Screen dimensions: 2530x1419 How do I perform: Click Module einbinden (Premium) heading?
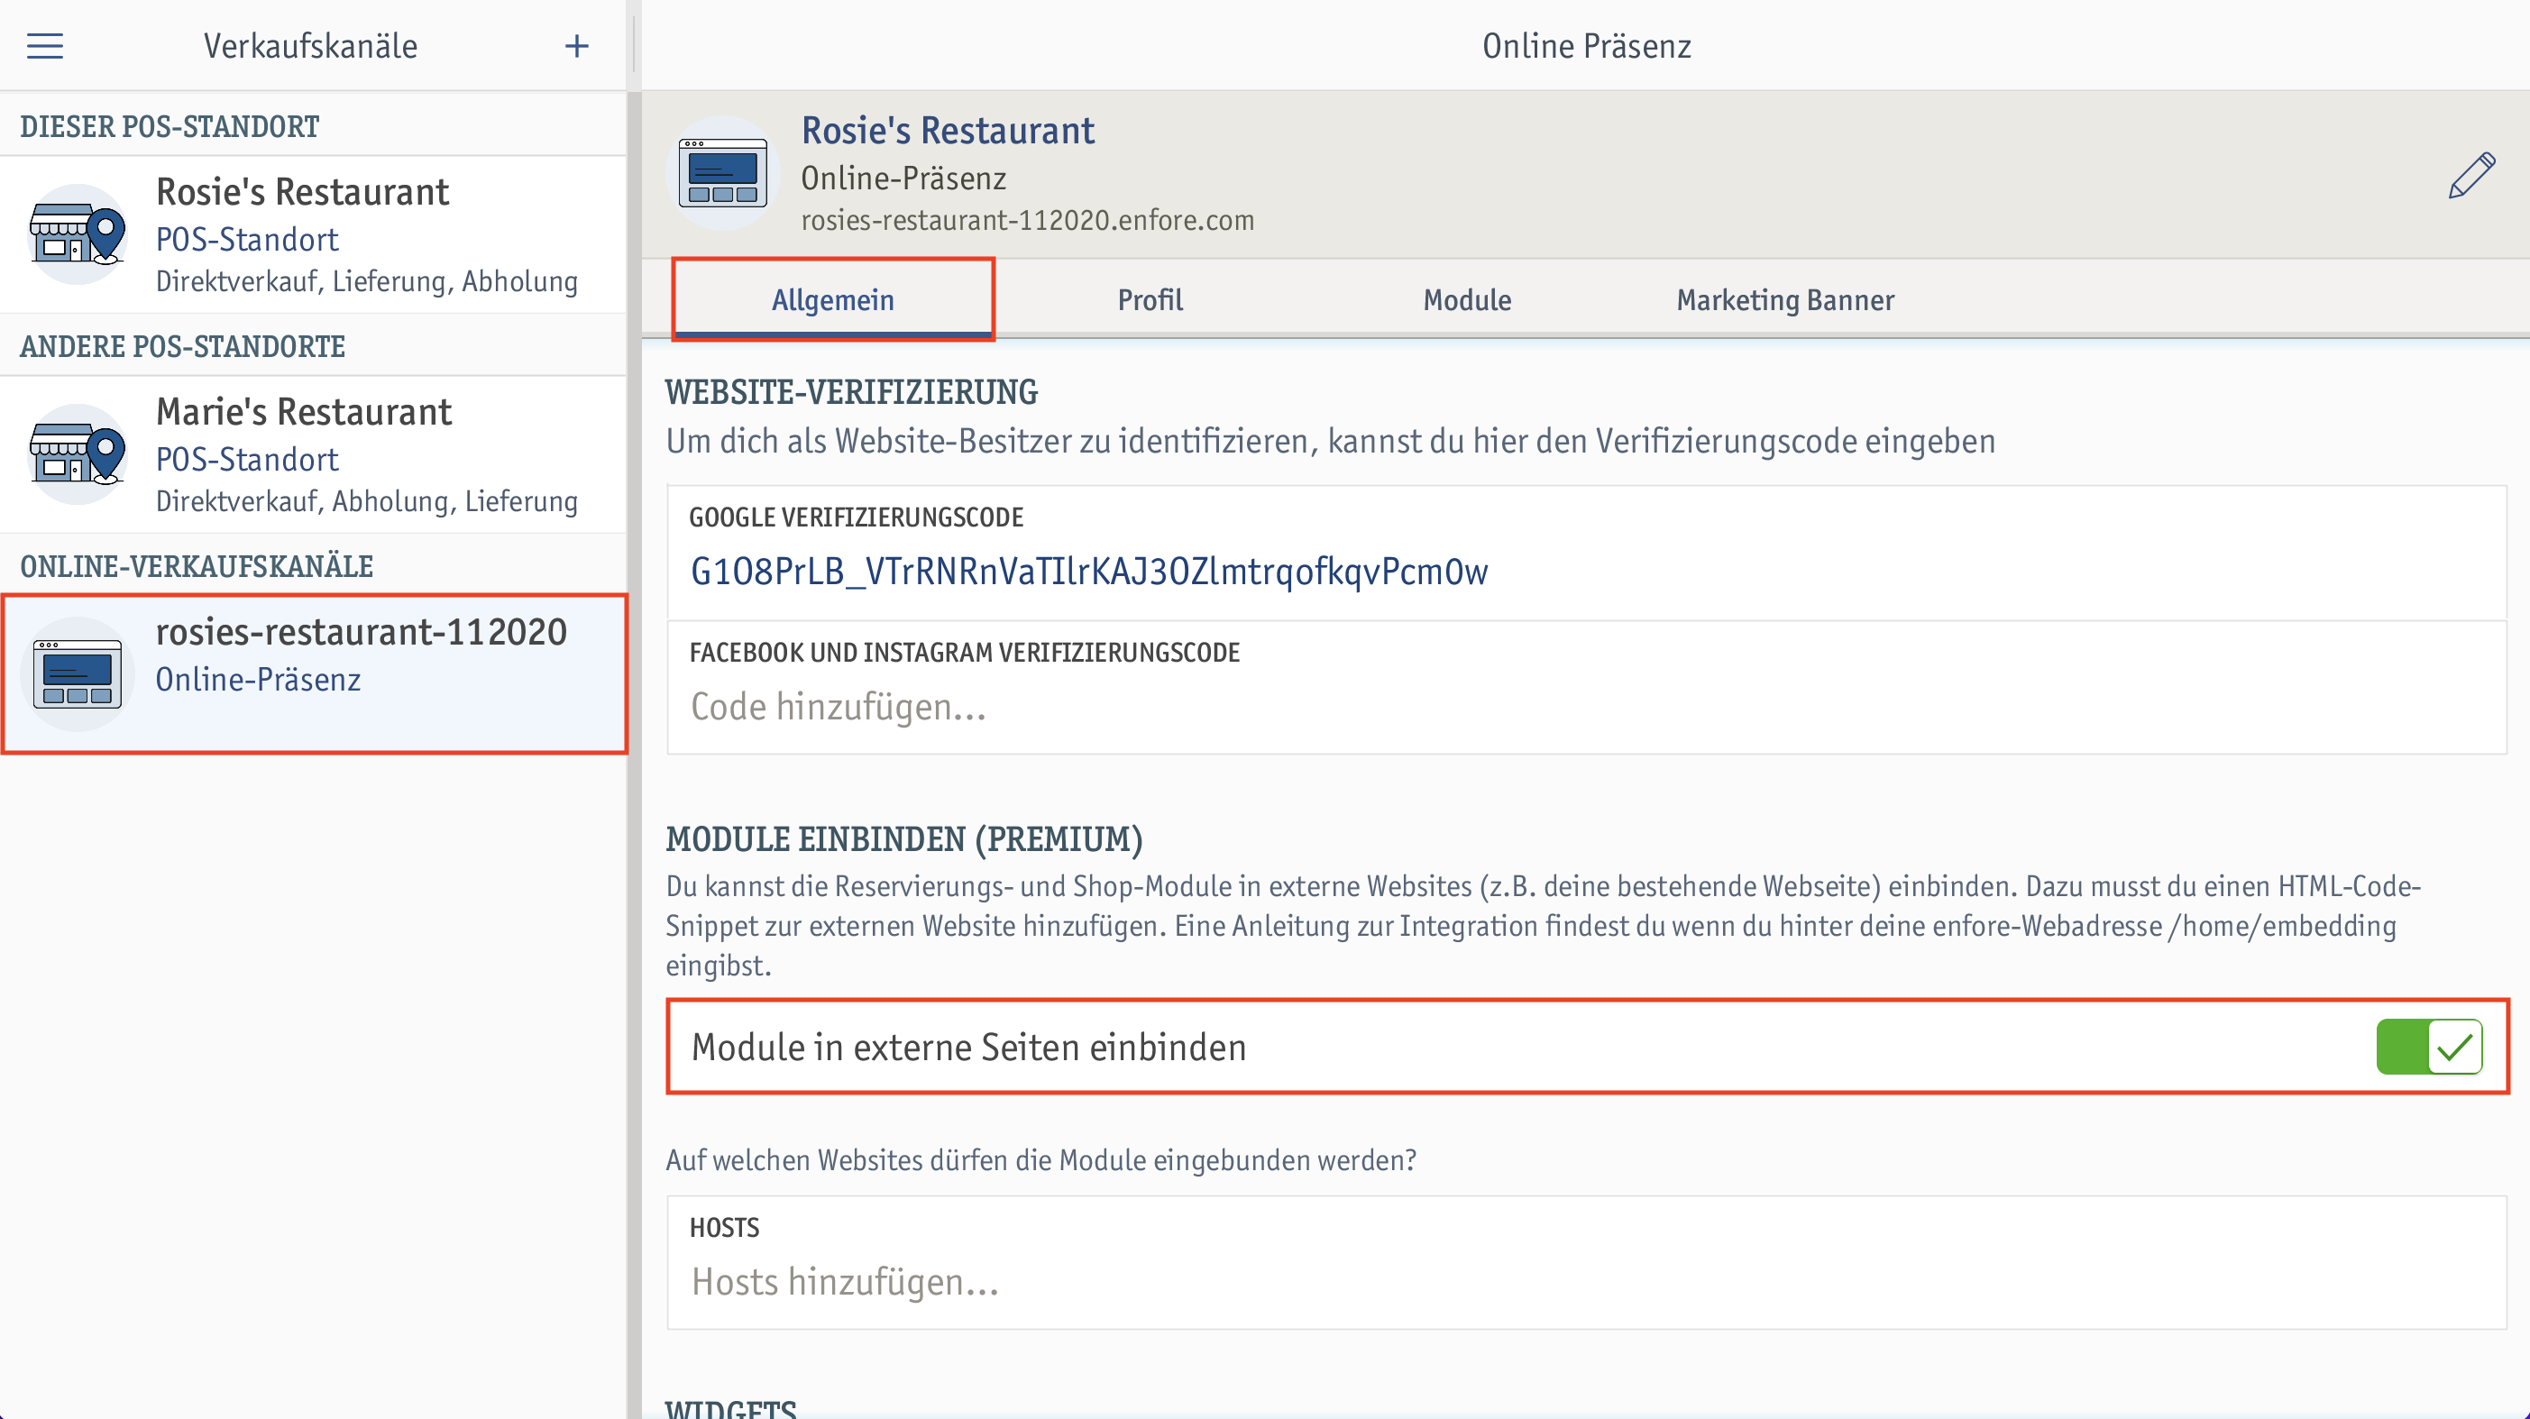tap(903, 838)
